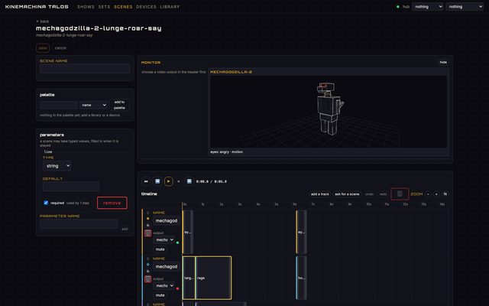Click the red status dot on second track
Screen dimensions: 489x306
click(x=177, y=288)
